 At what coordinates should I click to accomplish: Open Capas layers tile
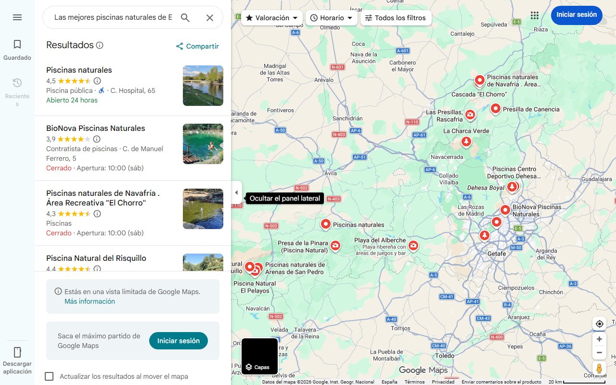(259, 357)
